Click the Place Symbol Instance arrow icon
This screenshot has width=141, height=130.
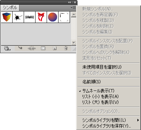coord(20,48)
